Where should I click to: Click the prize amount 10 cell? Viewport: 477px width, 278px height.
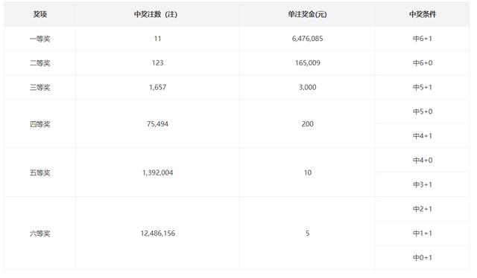308,172
